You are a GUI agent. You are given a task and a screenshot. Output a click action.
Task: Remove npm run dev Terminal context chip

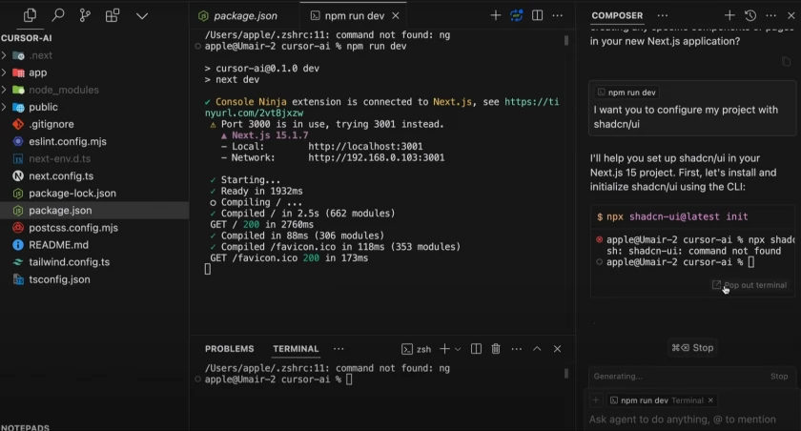coord(710,400)
